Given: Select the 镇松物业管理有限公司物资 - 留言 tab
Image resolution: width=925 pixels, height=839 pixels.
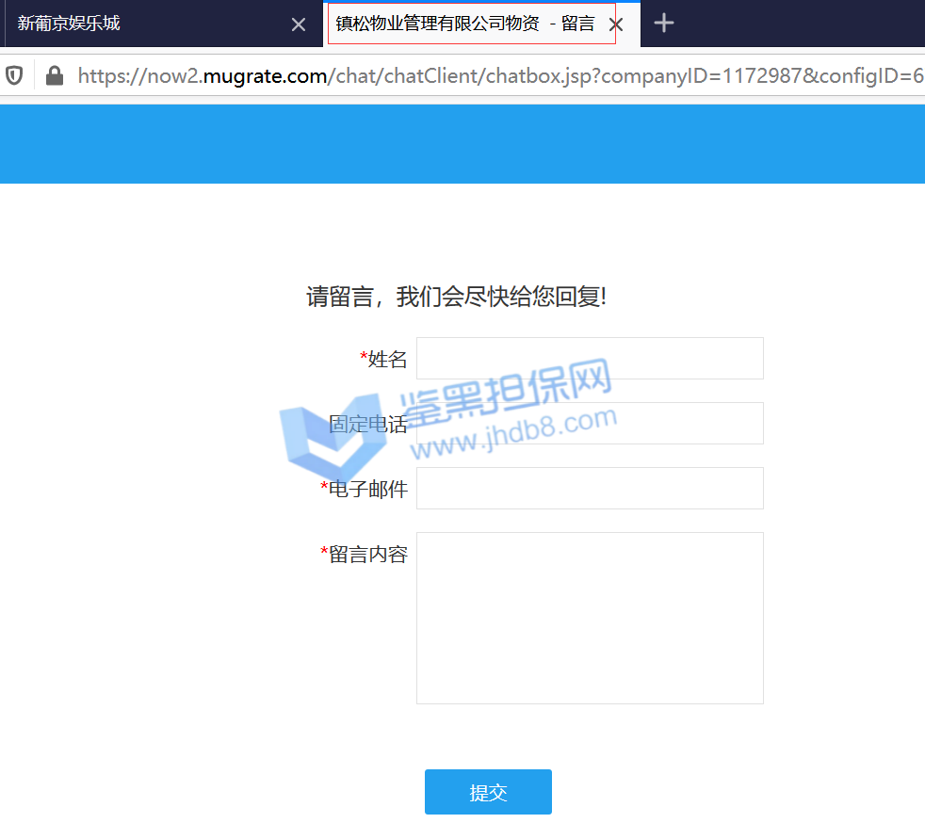Looking at the screenshot, I should click(465, 24).
